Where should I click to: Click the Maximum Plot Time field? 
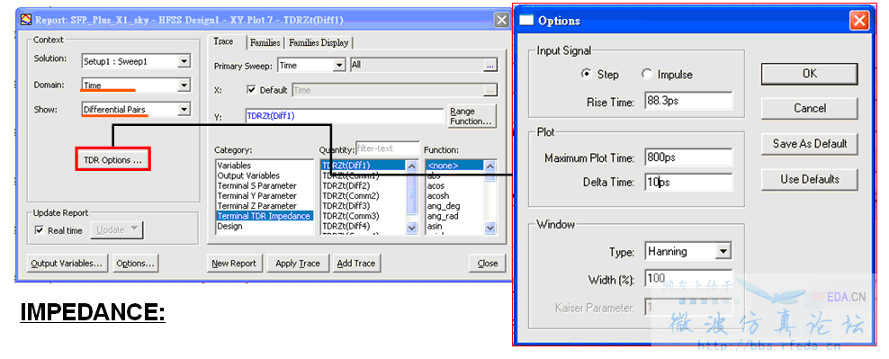click(688, 157)
